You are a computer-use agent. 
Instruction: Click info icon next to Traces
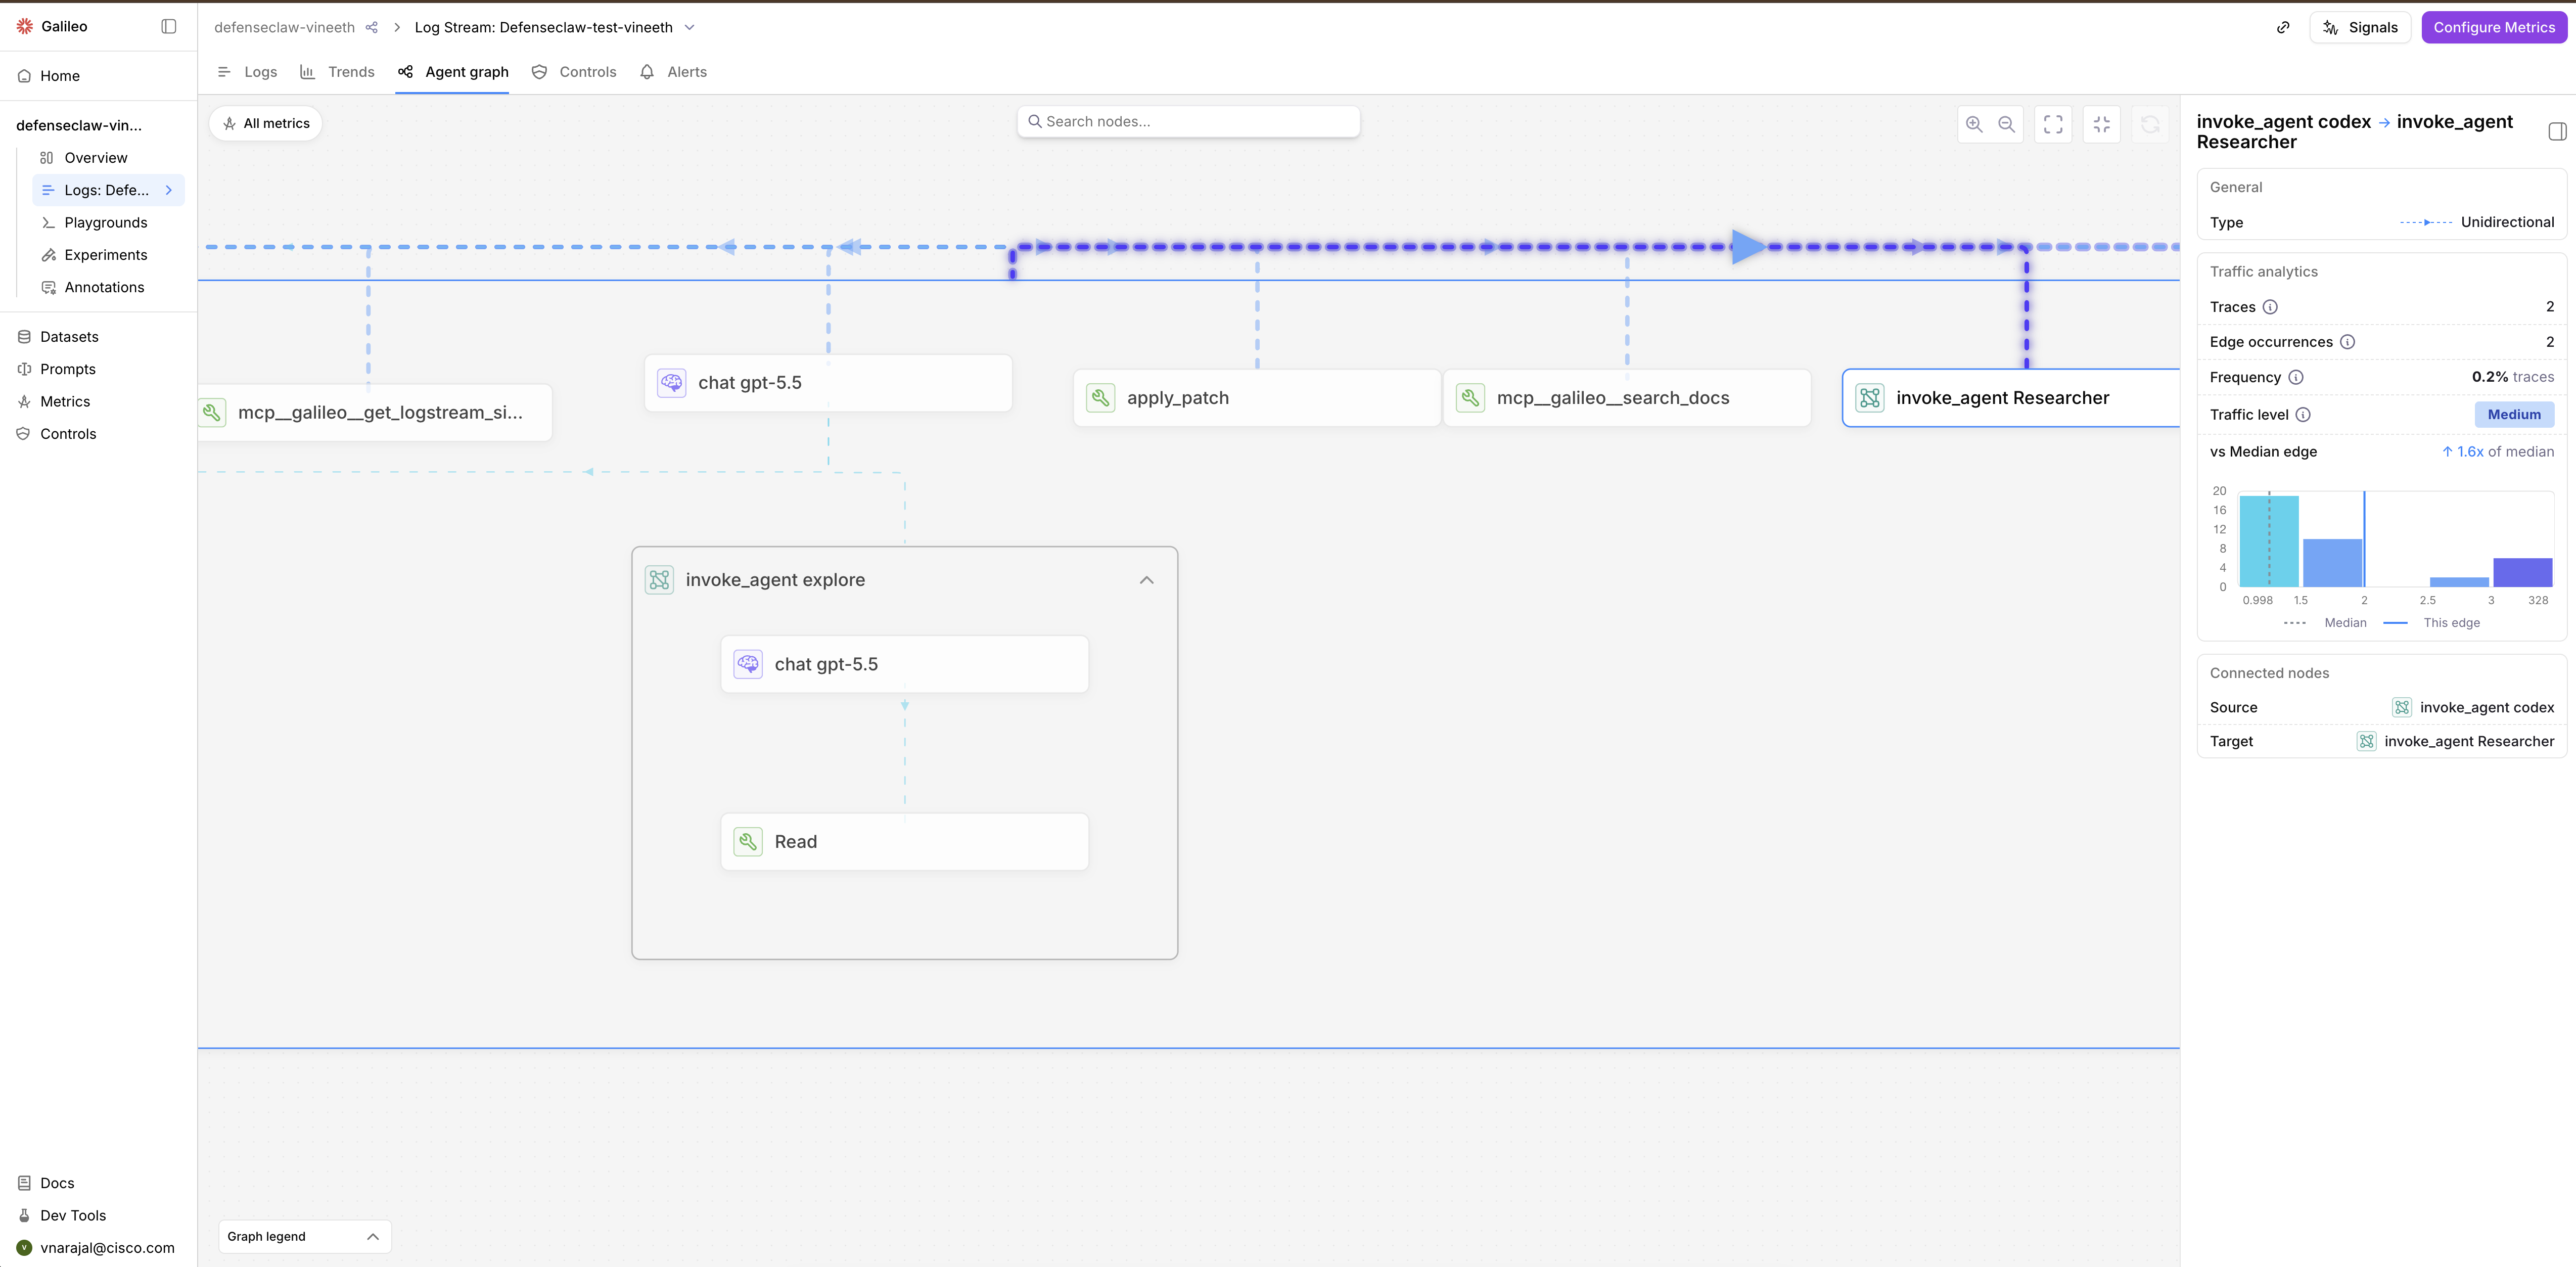(2270, 307)
